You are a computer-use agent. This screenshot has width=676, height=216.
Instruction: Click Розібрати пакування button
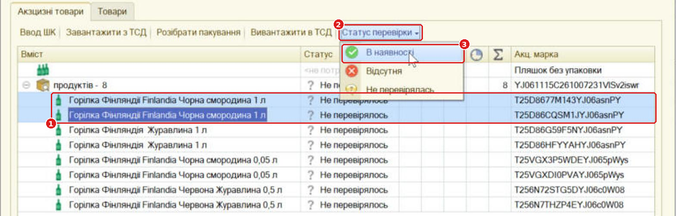198,32
